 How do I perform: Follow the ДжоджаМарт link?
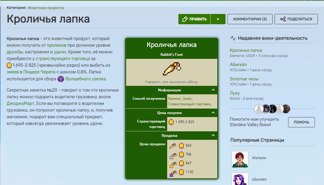[x=20, y=103]
